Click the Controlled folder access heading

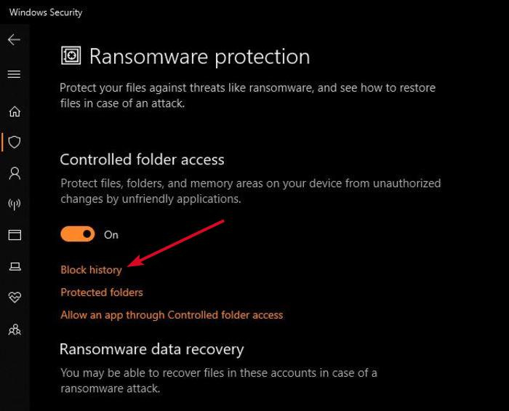pos(142,159)
